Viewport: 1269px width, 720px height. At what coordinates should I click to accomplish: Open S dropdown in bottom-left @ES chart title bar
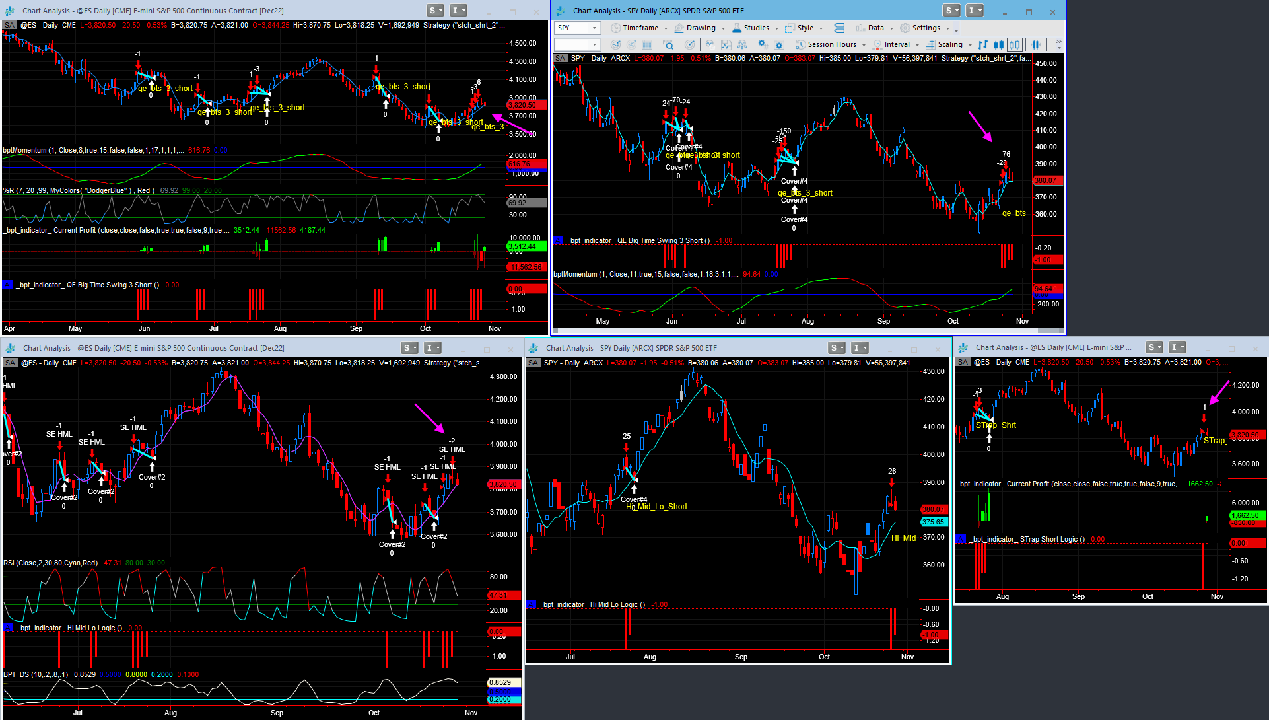click(410, 348)
